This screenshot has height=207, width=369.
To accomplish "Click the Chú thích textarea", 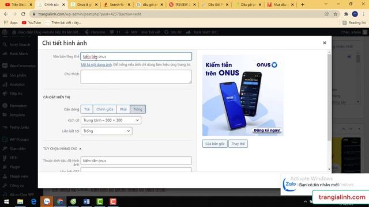I will coord(136,76).
